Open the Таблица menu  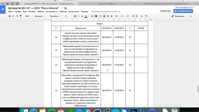63,12
